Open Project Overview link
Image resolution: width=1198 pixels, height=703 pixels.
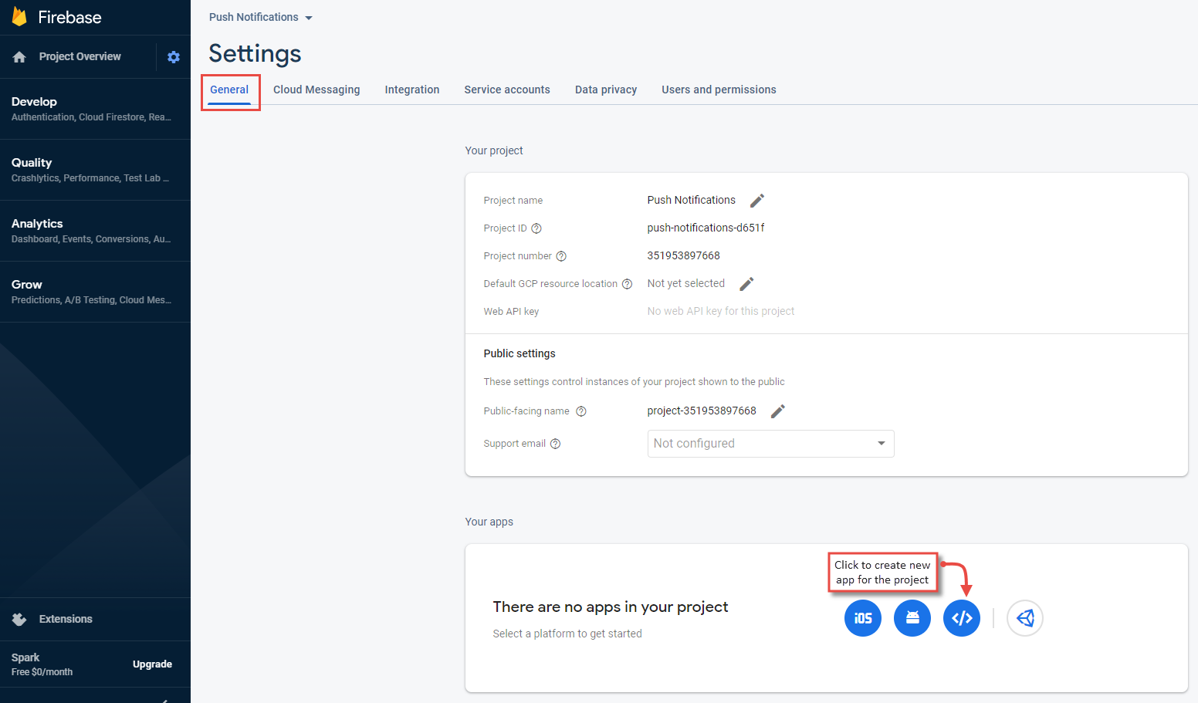tap(80, 57)
